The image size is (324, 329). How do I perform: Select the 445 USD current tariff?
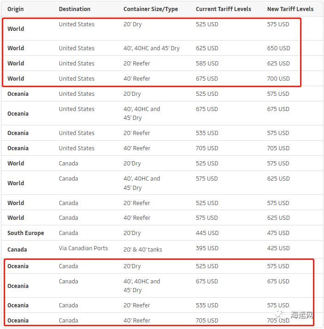point(207,233)
